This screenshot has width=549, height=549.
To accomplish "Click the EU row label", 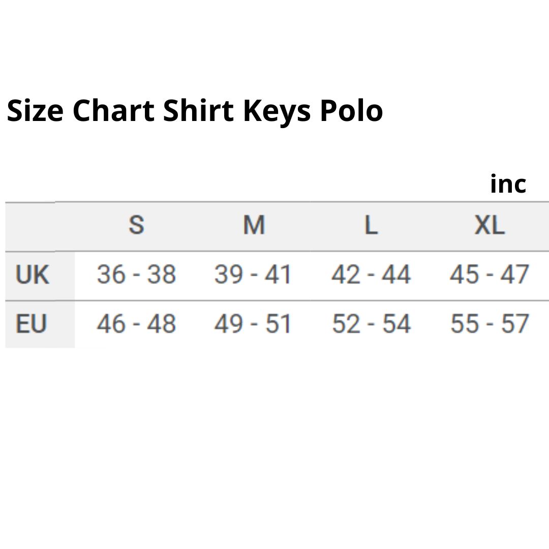I will click(31, 323).
